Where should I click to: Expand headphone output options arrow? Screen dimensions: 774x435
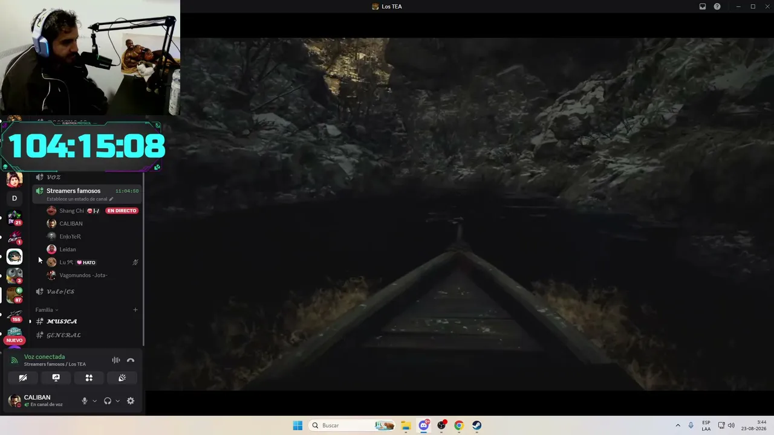point(117,401)
